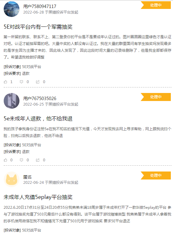Click avatar of 用户7580947117
This screenshot has height=234, width=173.
pyautogui.click(x=11, y=9)
